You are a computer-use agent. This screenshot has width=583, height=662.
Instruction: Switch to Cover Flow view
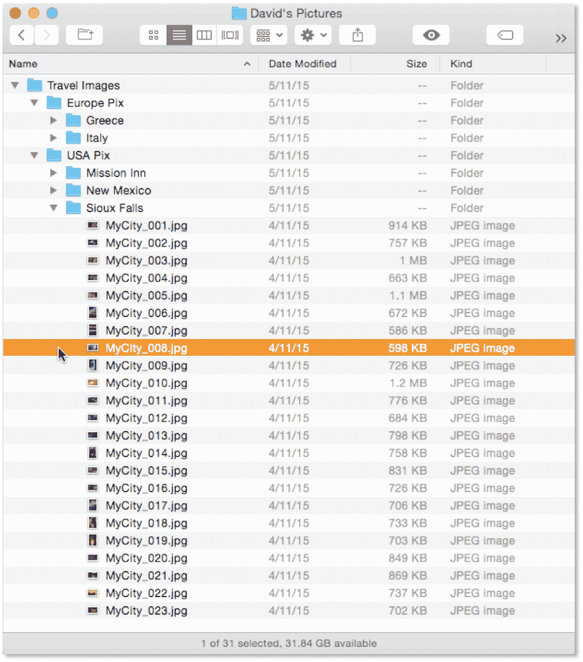coord(230,35)
